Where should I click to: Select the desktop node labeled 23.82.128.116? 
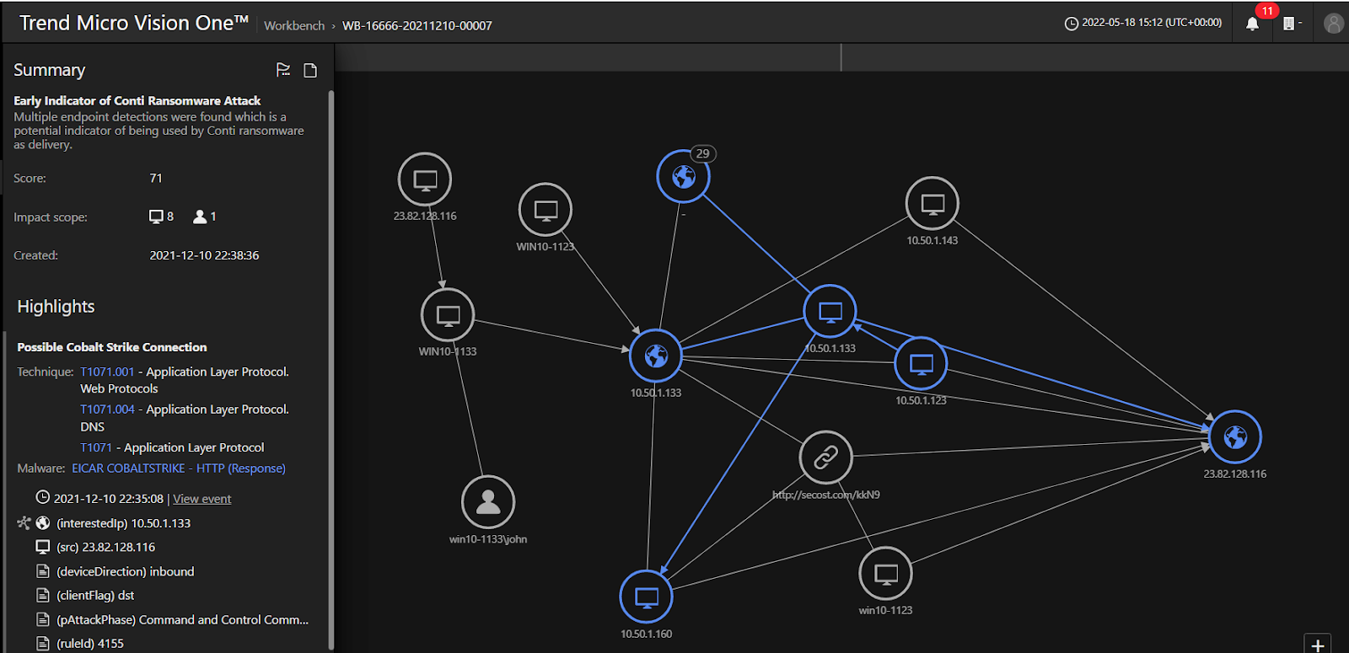coord(425,179)
